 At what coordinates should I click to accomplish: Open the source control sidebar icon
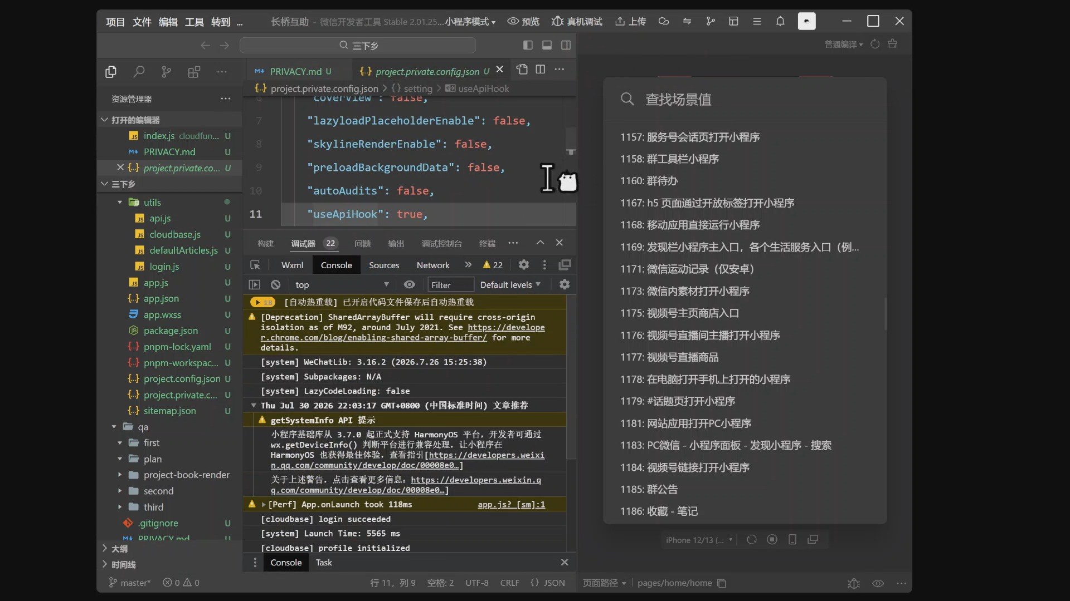tap(166, 72)
